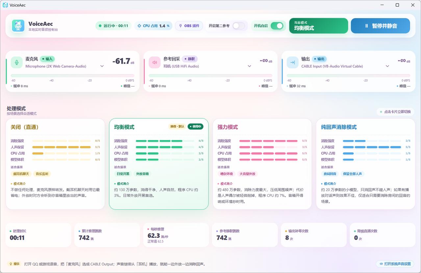
Task: Click the 戴耳机聊天 scenario tag
Action: pyautogui.click(x=21, y=174)
